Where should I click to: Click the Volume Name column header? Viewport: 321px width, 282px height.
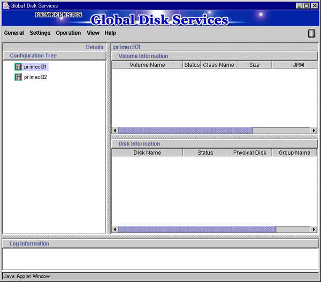tap(147, 65)
